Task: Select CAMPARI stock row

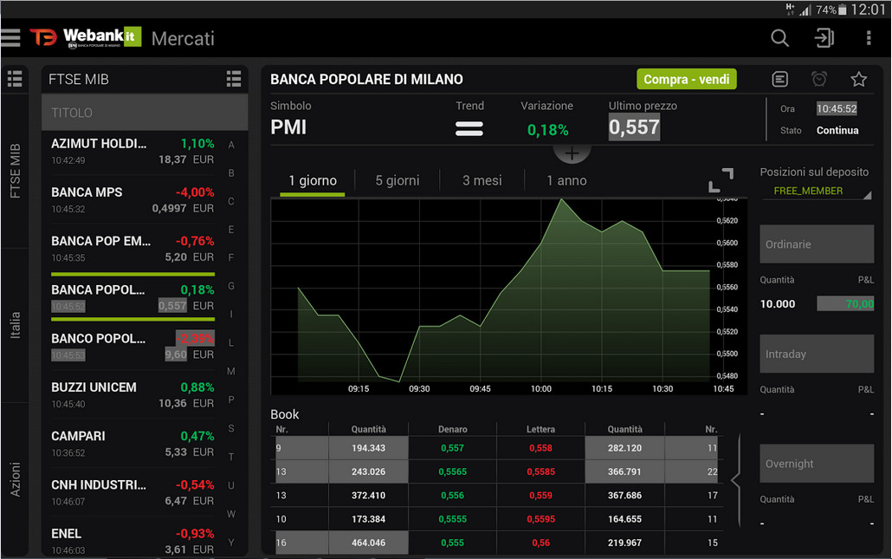Action: (133, 444)
